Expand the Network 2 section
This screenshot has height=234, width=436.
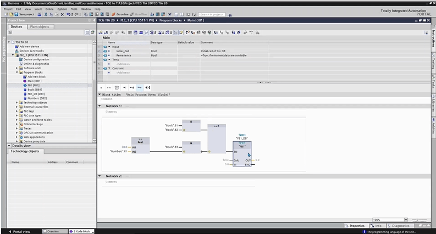click(x=100, y=176)
